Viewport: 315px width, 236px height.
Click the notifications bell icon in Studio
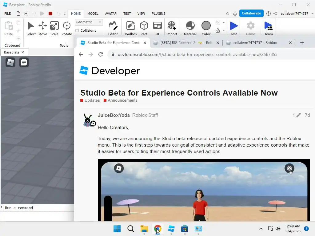235,14
